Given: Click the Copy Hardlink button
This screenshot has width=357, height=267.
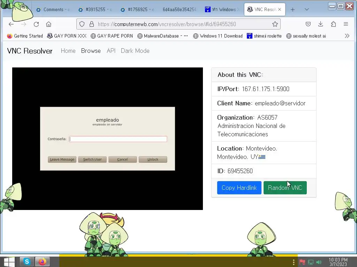Looking at the screenshot, I should click(x=239, y=188).
